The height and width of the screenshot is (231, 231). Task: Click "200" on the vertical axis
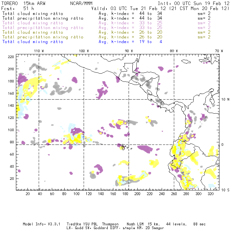click(x=11, y=69)
